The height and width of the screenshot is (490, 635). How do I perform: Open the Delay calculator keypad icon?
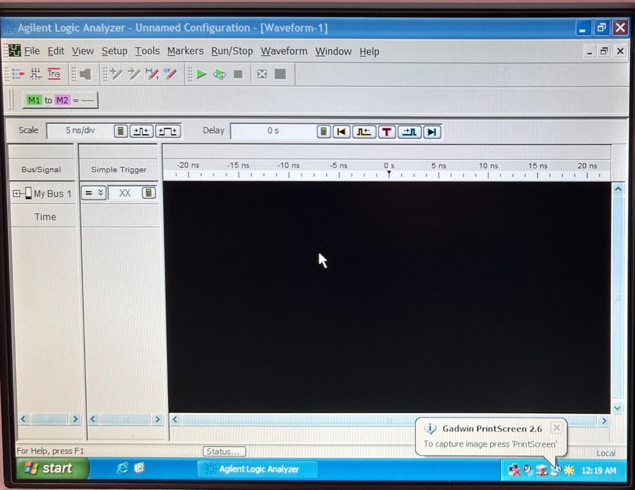[324, 132]
